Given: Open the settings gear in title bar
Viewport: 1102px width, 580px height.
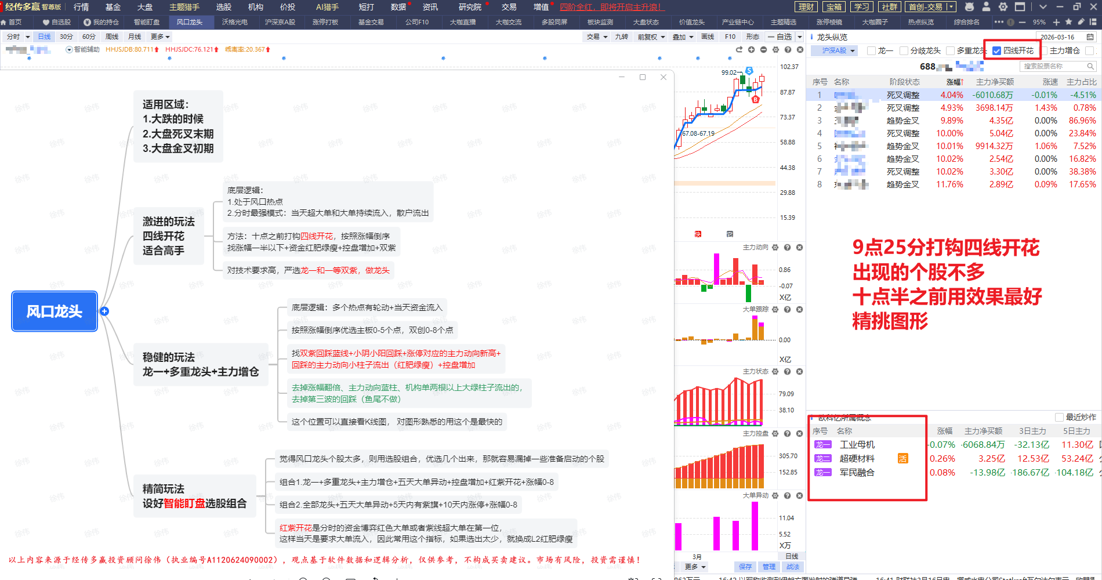Looking at the screenshot, I should tap(1003, 7).
